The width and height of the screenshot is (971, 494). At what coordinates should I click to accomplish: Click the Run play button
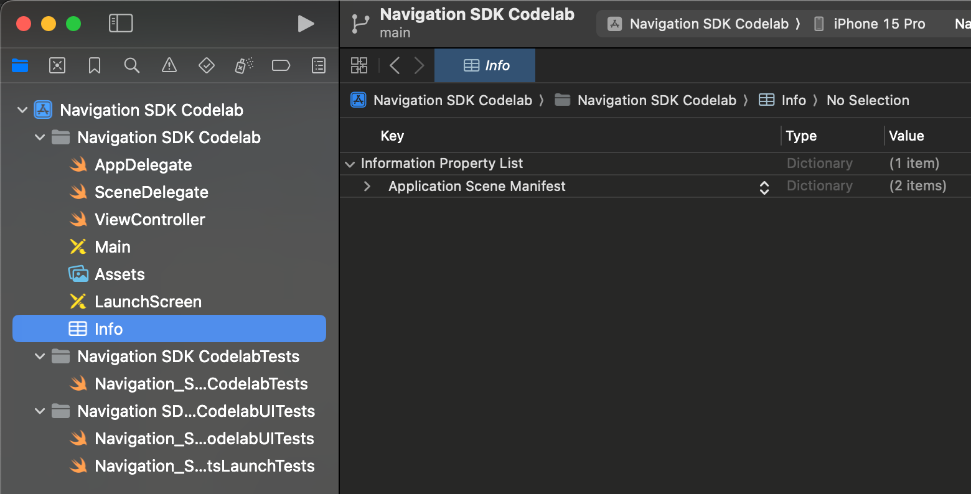306,24
